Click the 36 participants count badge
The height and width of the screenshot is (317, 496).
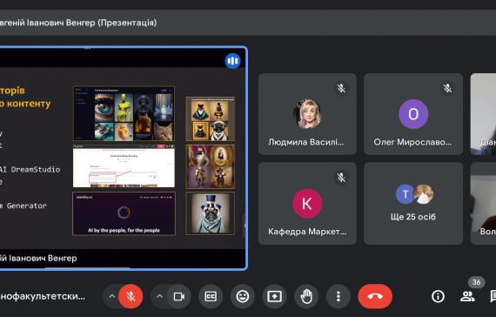tap(476, 282)
